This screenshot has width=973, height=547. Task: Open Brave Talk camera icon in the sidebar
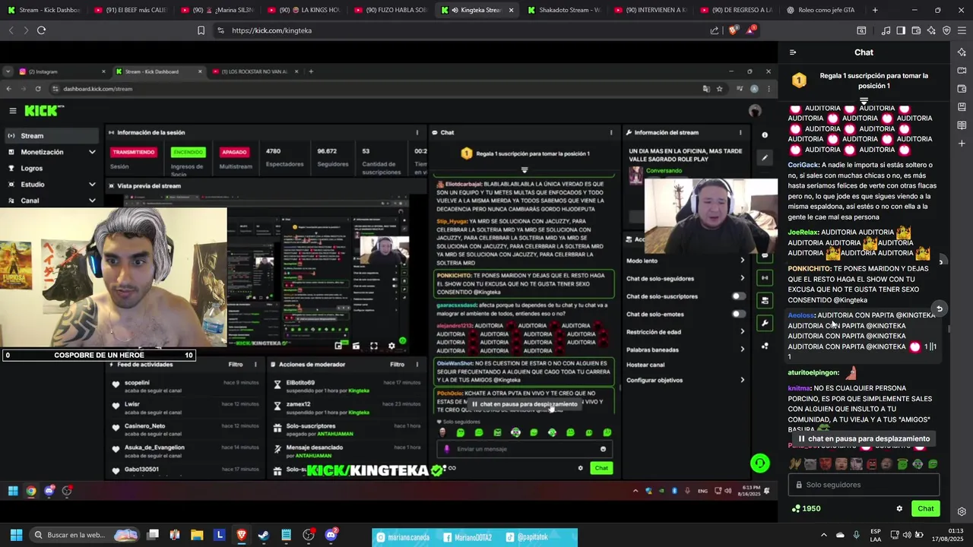pyautogui.click(x=962, y=71)
